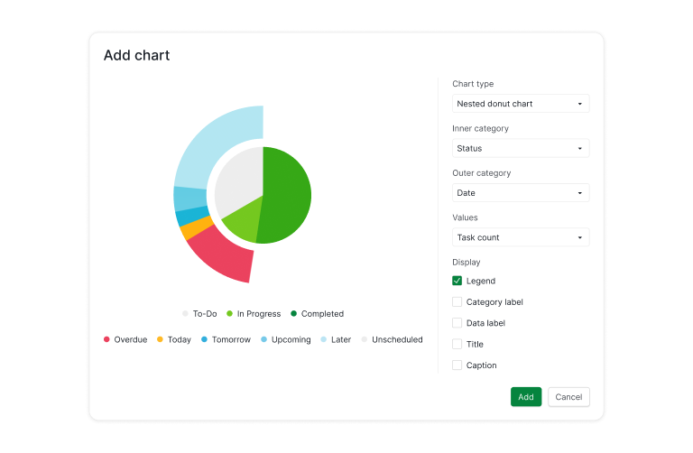The image size is (693, 453).
Task: Expand the Inner category Status dropdown
Action: click(520, 148)
